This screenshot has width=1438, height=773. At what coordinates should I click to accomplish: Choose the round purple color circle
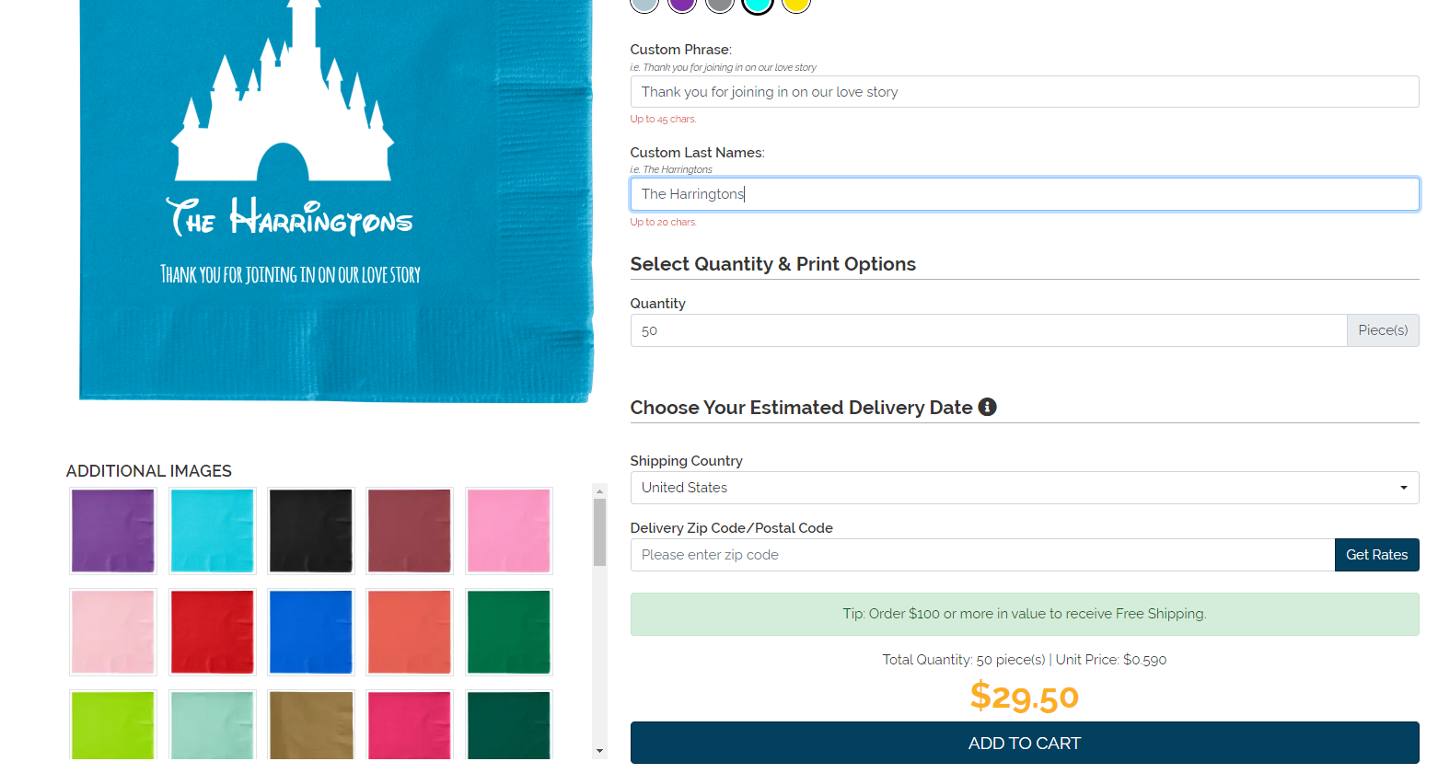click(x=681, y=4)
